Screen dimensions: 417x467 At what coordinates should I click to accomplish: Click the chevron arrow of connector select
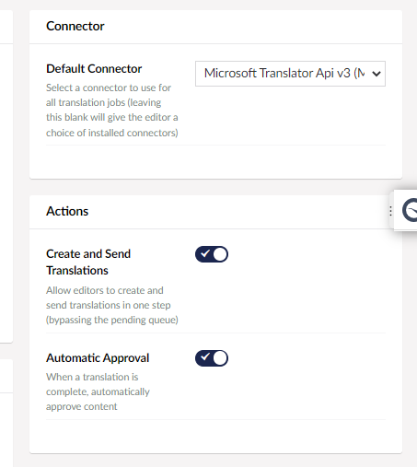click(x=376, y=74)
